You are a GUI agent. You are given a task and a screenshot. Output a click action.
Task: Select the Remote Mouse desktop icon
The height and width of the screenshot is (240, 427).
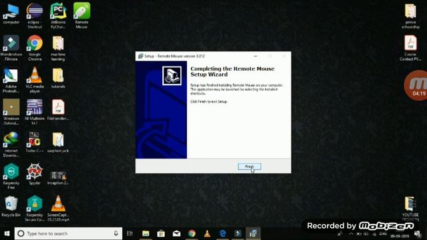81,16
